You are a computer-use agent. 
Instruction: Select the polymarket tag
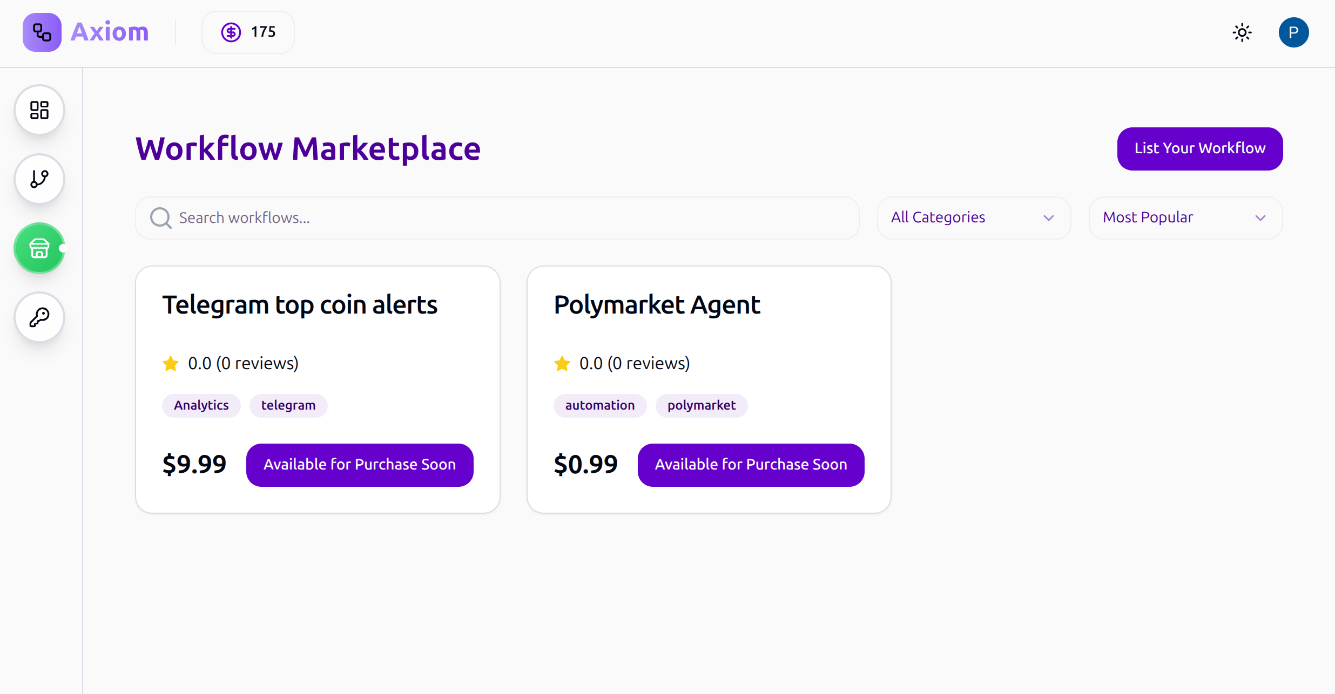pyautogui.click(x=701, y=405)
